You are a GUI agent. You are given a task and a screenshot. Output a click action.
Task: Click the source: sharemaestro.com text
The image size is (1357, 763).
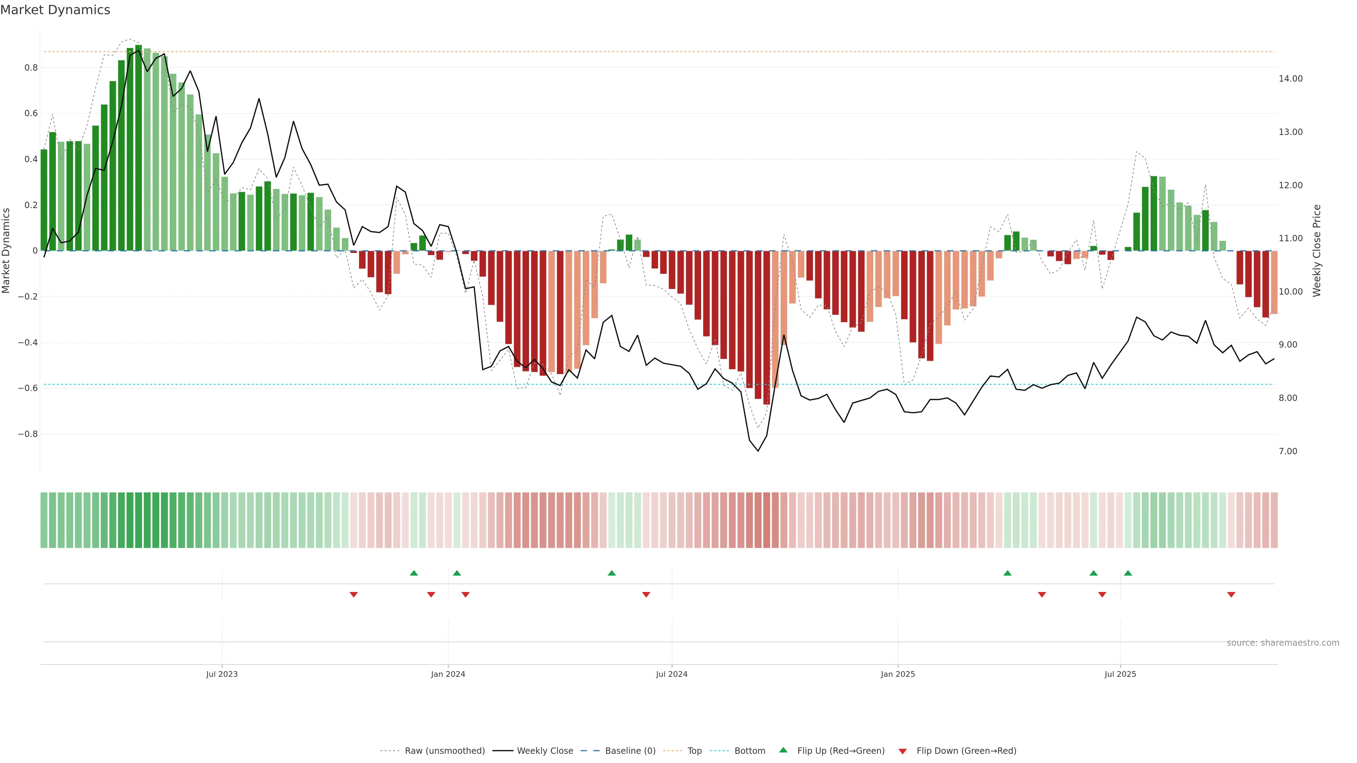[1283, 643]
